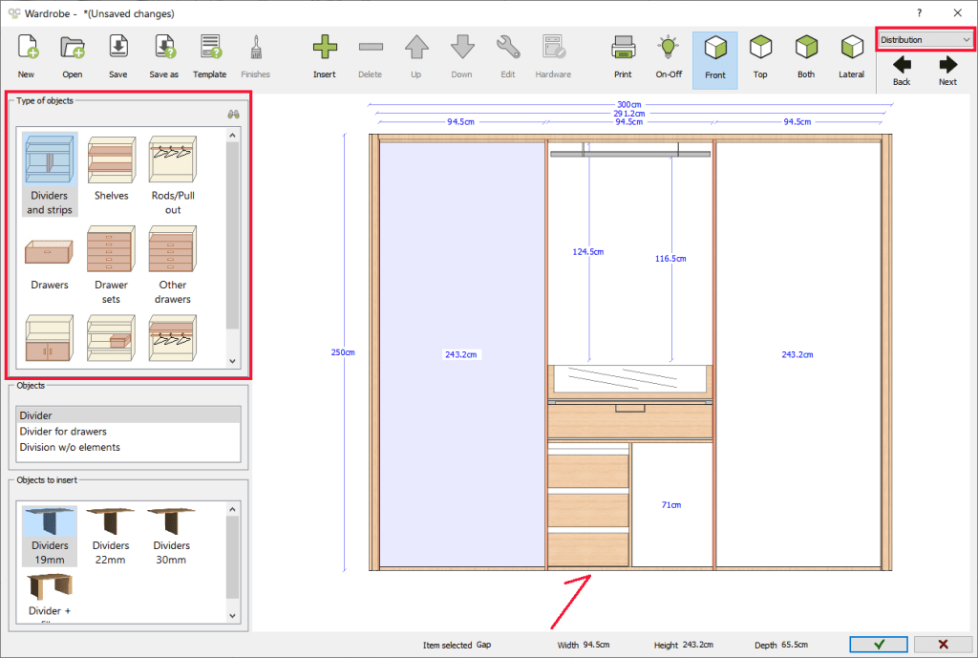
Task: Select the pull-out drawer with handle
Action: point(630,420)
